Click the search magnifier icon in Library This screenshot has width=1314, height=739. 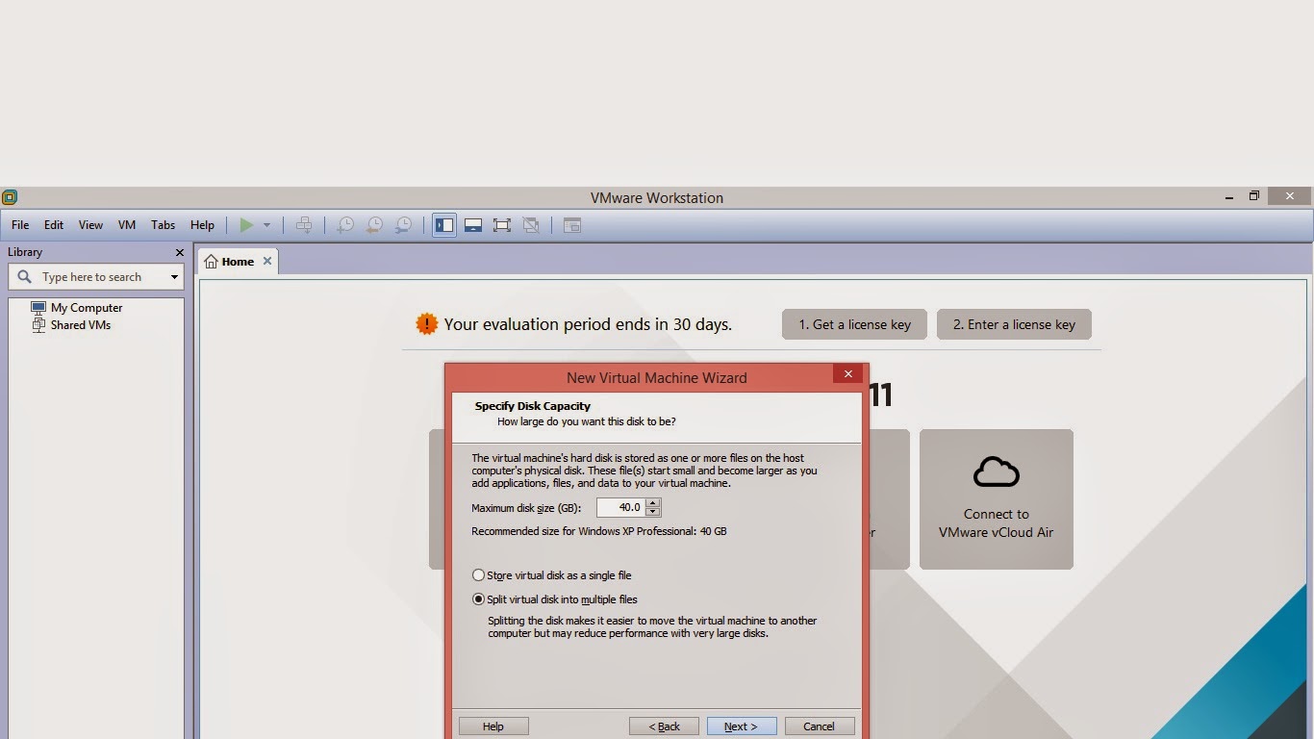[25, 277]
